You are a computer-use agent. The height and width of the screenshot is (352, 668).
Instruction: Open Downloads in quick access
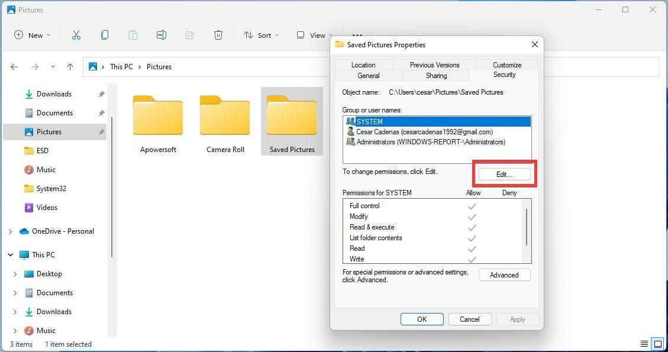point(54,94)
